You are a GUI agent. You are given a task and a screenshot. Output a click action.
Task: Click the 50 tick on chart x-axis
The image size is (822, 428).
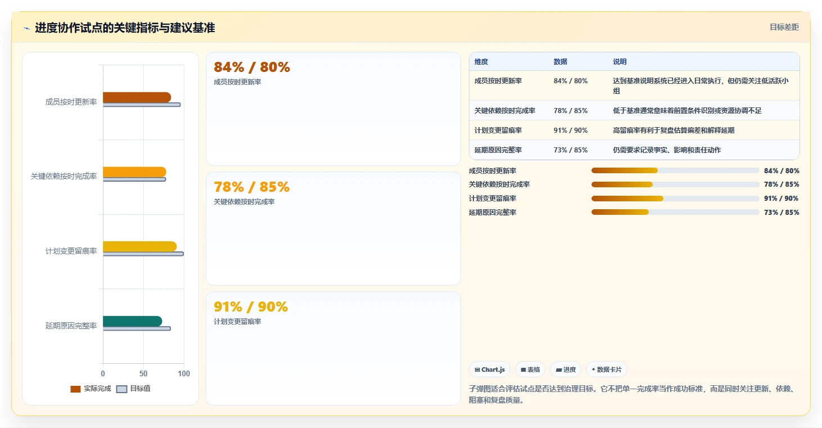tap(143, 374)
